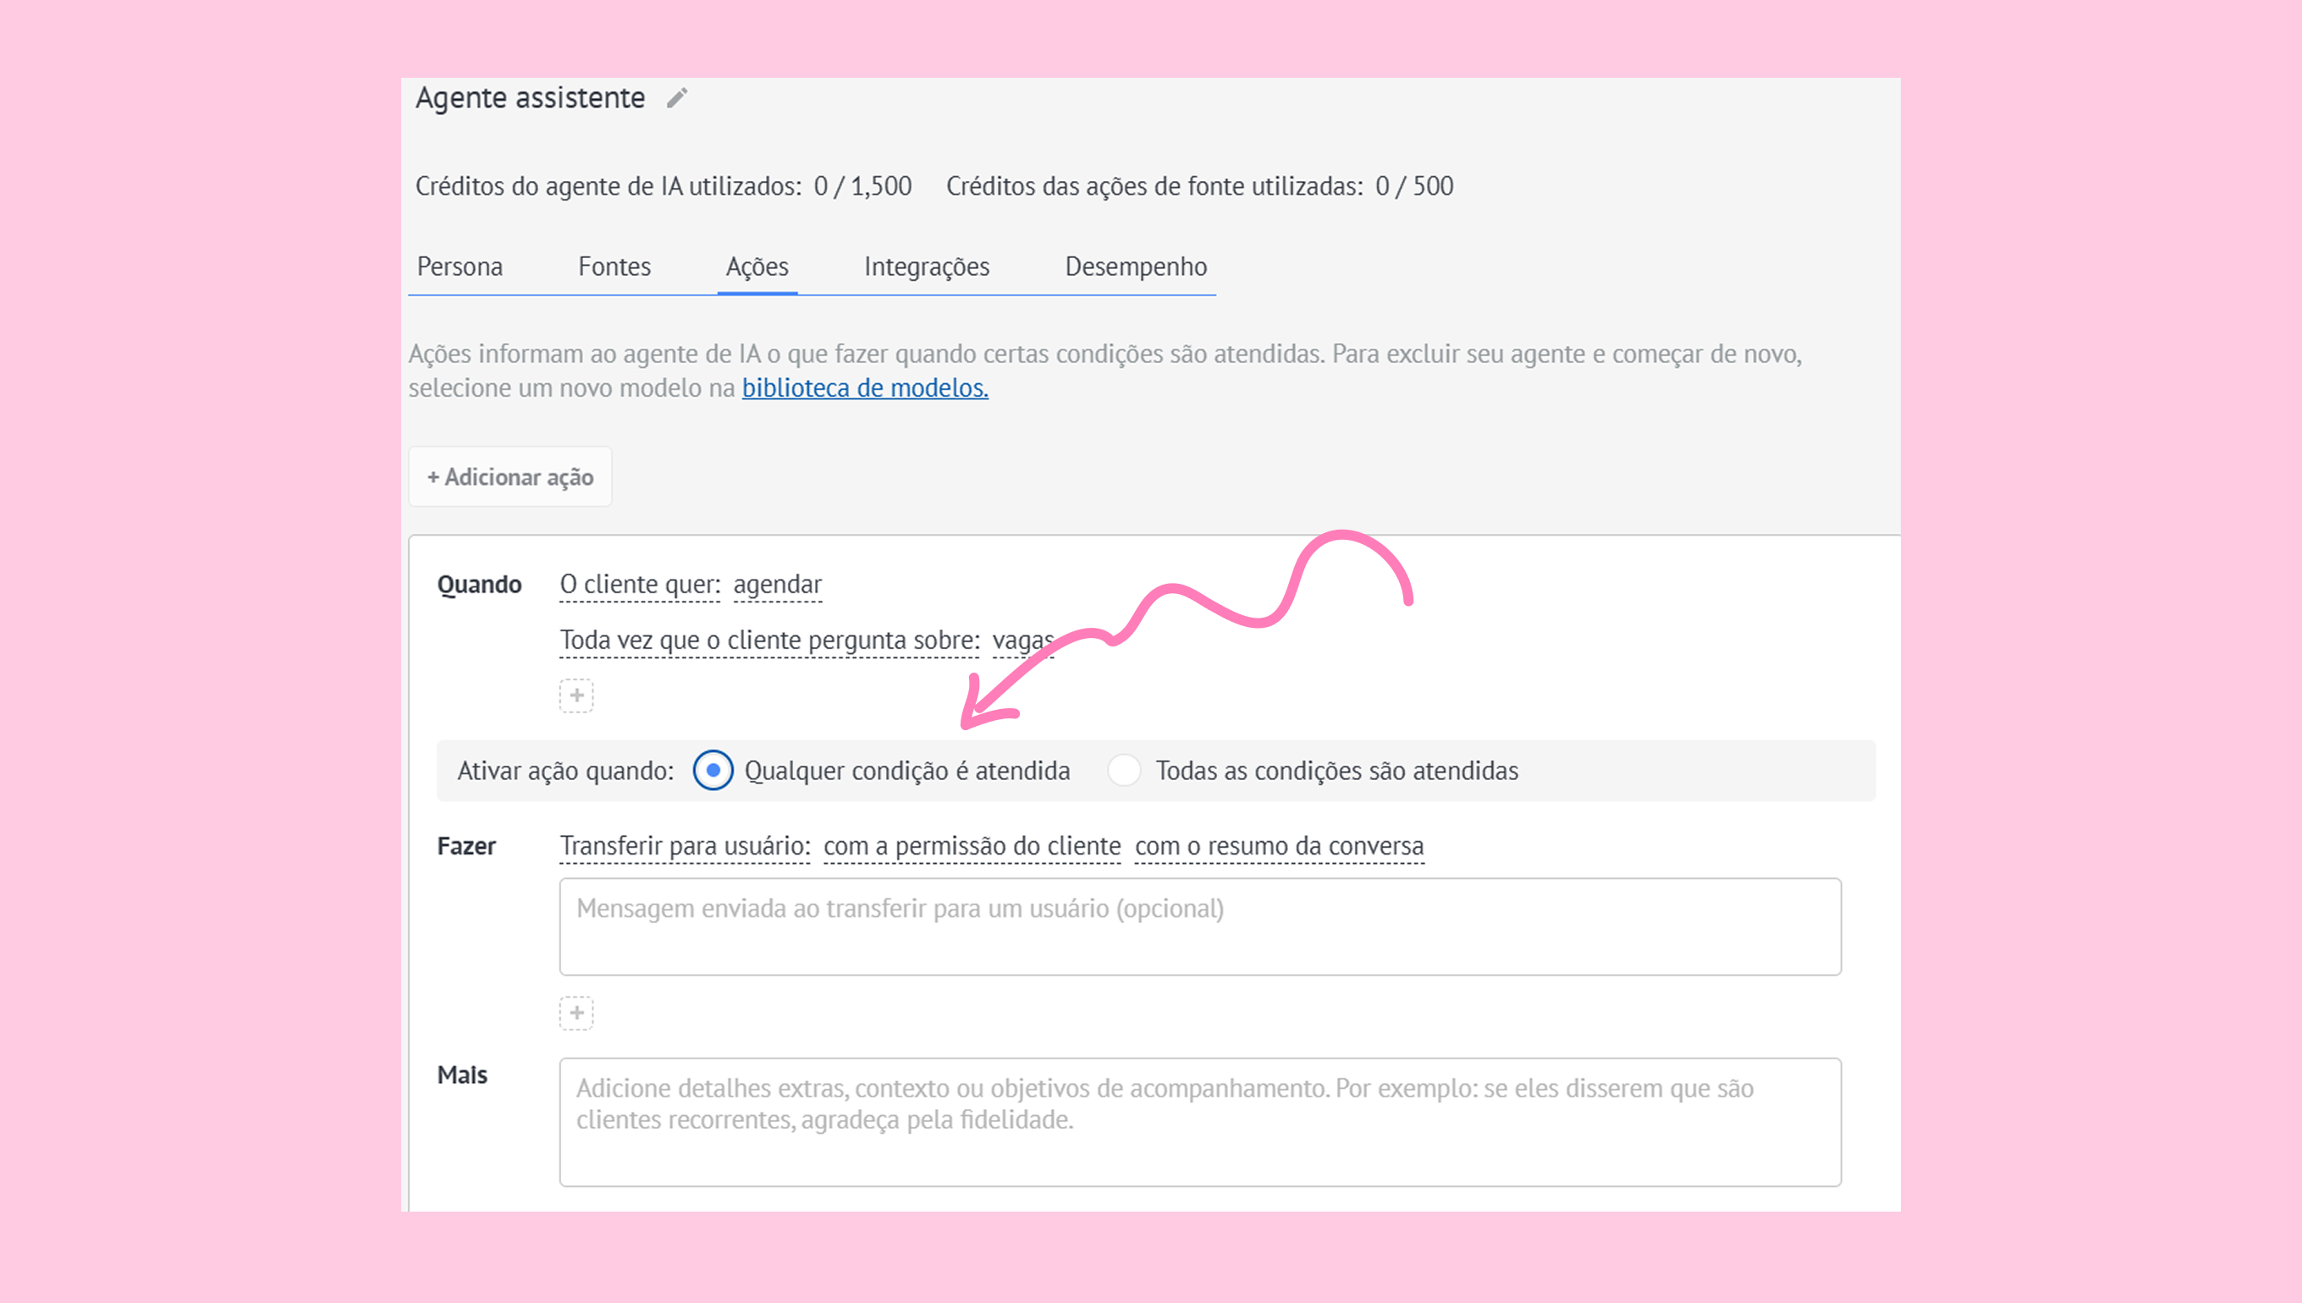The height and width of the screenshot is (1303, 2302).
Task: Select Todas as condições são atendidas radio
Action: point(1124,771)
